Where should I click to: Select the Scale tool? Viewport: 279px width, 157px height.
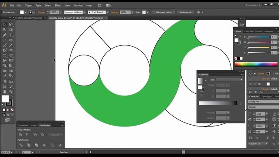11,55
